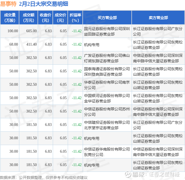The height and width of the screenshot is (180, 185).
Task: Select the 卖方营业部 column header
Action: [x=158, y=18]
